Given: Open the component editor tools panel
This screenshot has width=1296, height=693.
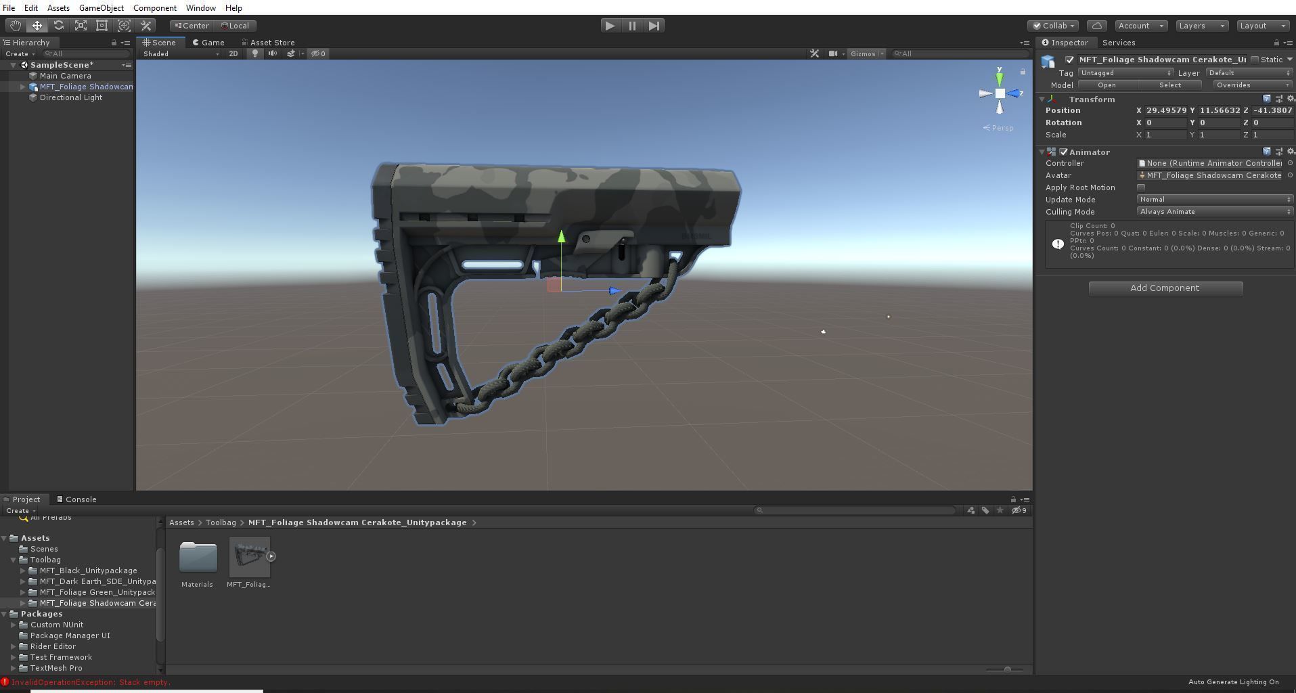Looking at the screenshot, I should [815, 53].
